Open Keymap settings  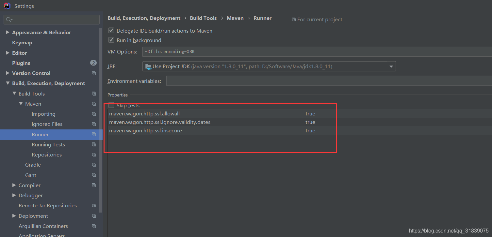[22, 43]
